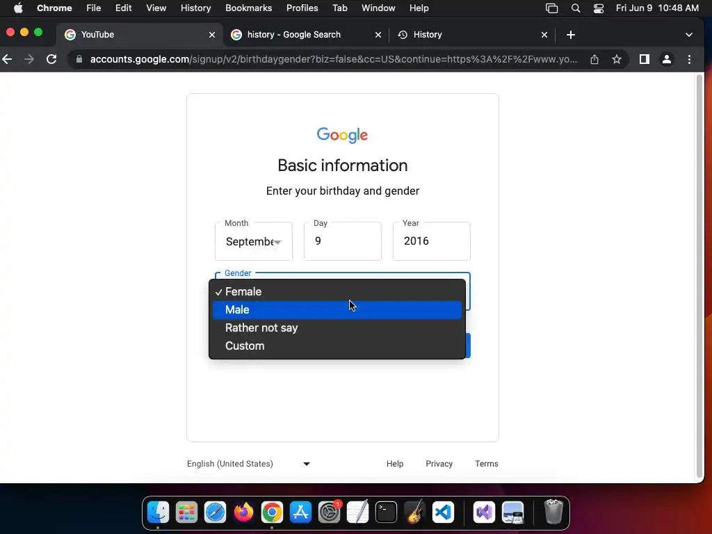Click the forward navigation arrow
Viewport: 712px width, 534px height.
pos(29,59)
